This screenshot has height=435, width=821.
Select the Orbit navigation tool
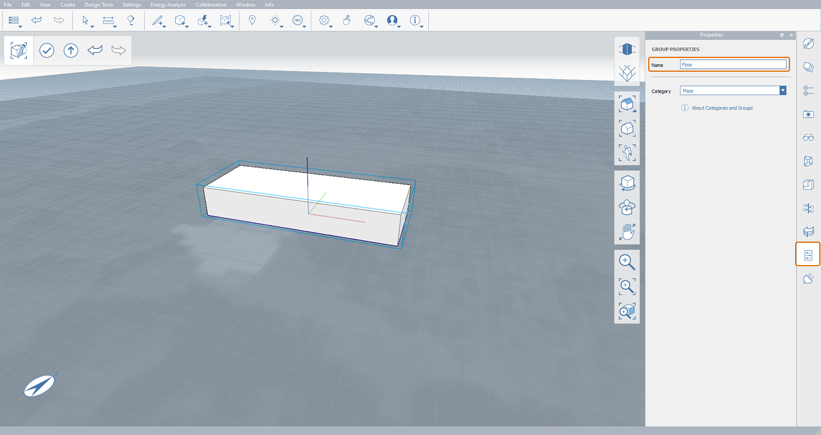click(627, 183)
